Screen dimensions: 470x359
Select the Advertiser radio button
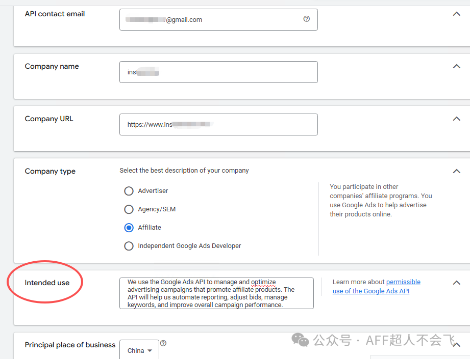[129, 191]
